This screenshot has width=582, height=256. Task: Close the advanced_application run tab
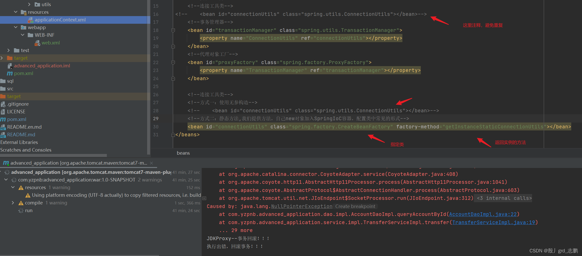pyautogui.click(x=151, y=163)
